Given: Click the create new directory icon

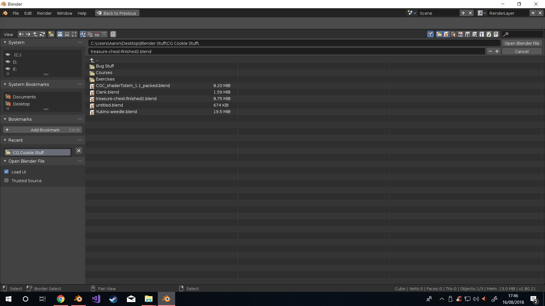Looking at the screenshot, I should 51,34.
